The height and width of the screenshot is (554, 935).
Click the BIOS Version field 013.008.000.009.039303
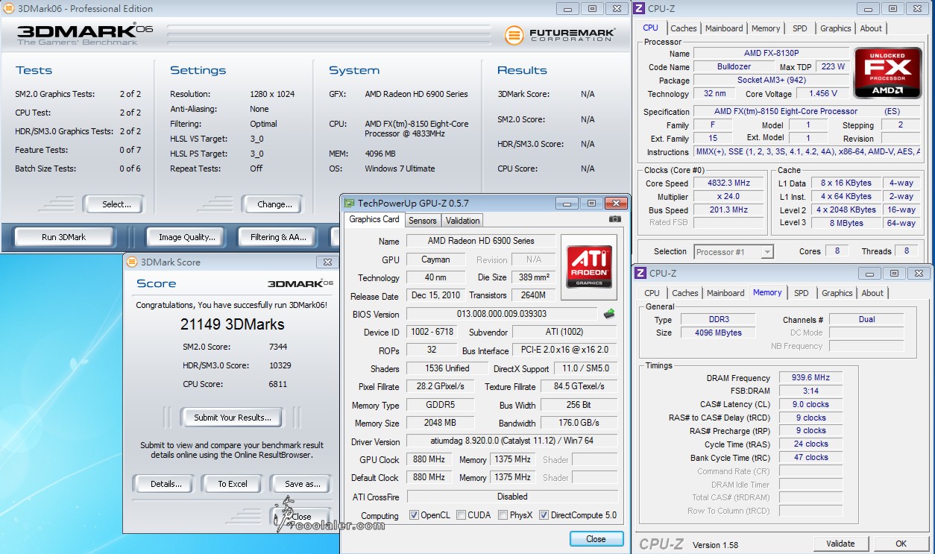(x=501, y=314)
